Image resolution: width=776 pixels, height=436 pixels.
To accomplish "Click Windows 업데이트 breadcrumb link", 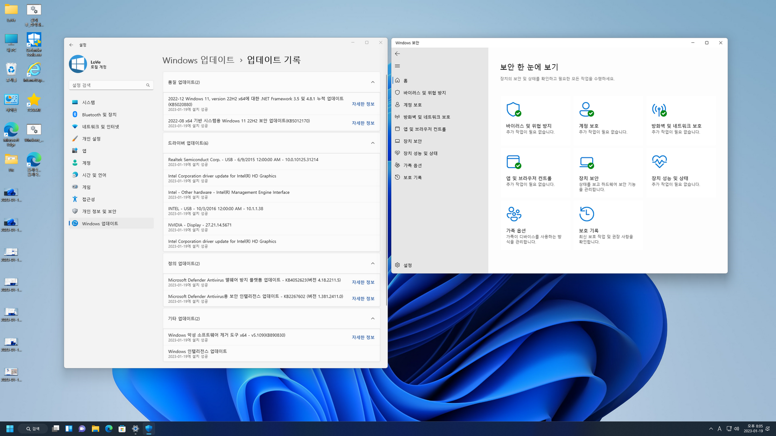I will point(198,60).
